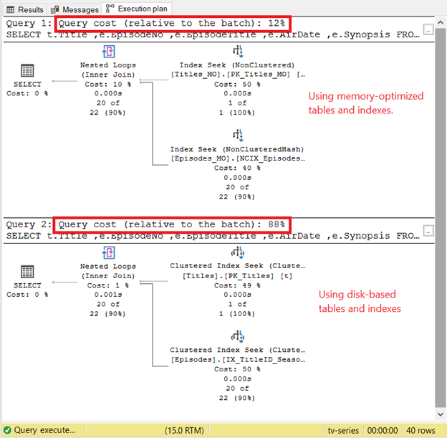Click 'Cost: 1 %' under Query 2 Nested Loops

pyautogui.click(x=108, y=285)
